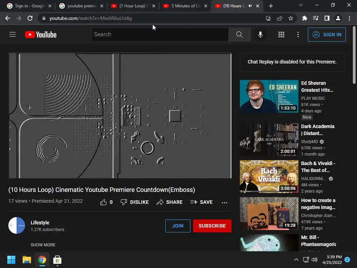Show hidden system tray icons

(x=296, y=260)
